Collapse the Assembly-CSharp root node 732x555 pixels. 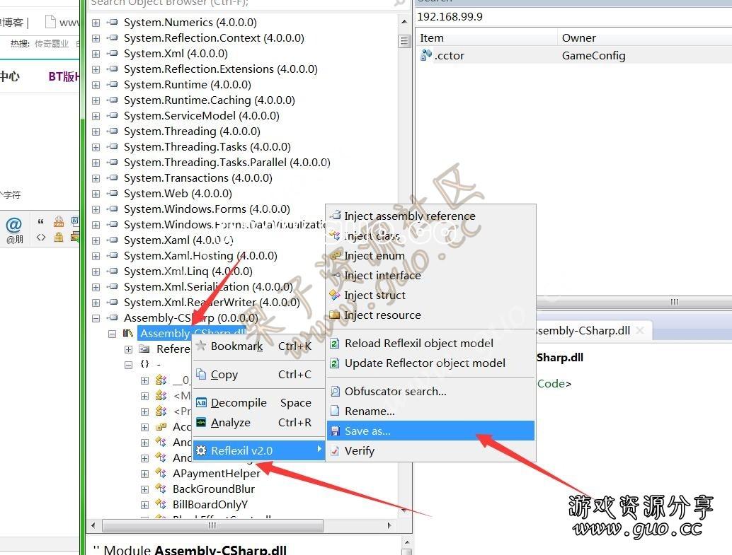click(x=96, y=318)
